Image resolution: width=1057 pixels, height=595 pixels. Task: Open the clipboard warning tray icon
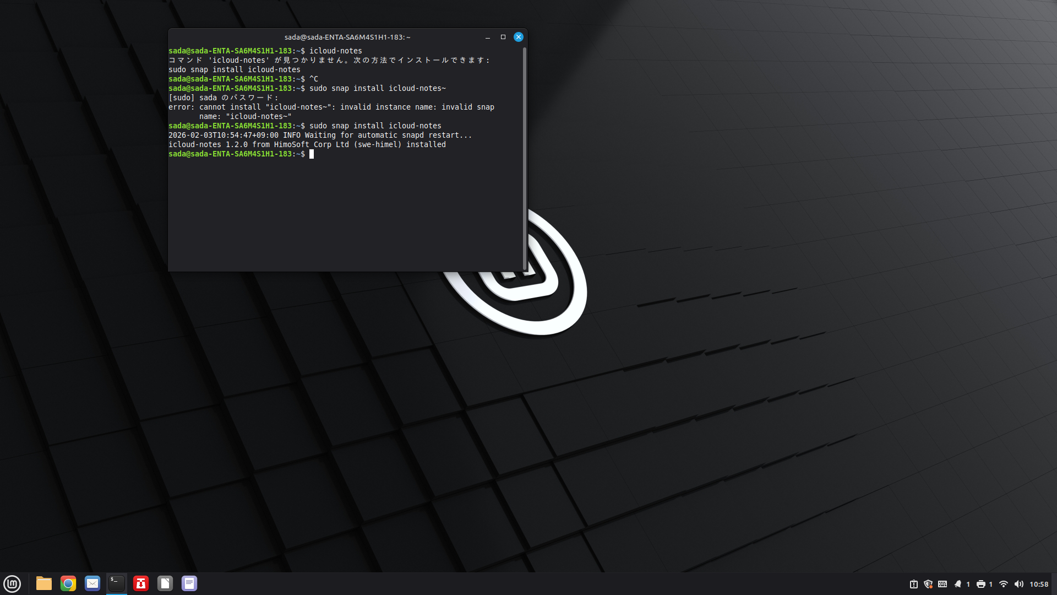click(914, 584)
